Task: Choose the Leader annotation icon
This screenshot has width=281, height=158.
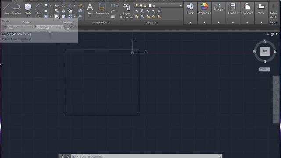Action: click(x=113, y=11)
